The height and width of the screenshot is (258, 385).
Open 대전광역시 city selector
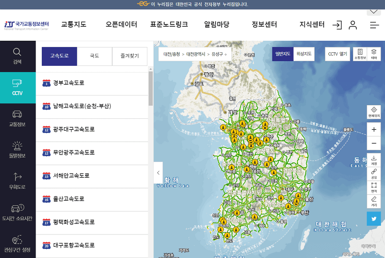click(196, 54)
